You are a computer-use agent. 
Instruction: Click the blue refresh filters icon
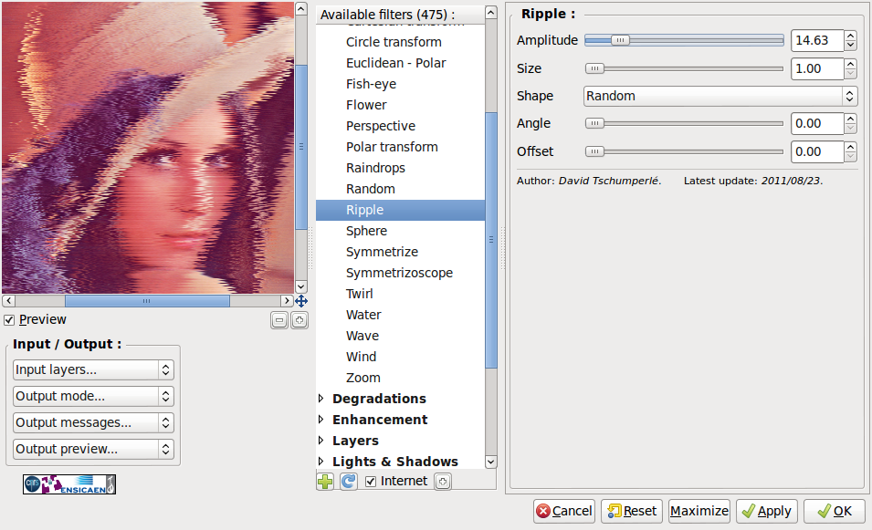click(349, 481)
